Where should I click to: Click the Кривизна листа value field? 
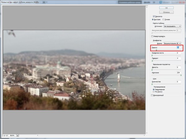177,53
